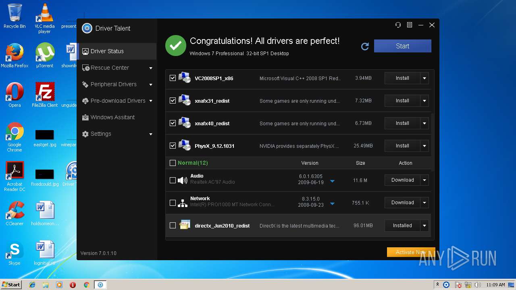Click Opera icon in taskbar

click(x=73, y=285)
